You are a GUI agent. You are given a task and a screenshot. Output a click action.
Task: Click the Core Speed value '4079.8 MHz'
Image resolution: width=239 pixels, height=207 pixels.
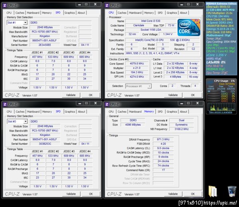137,64
